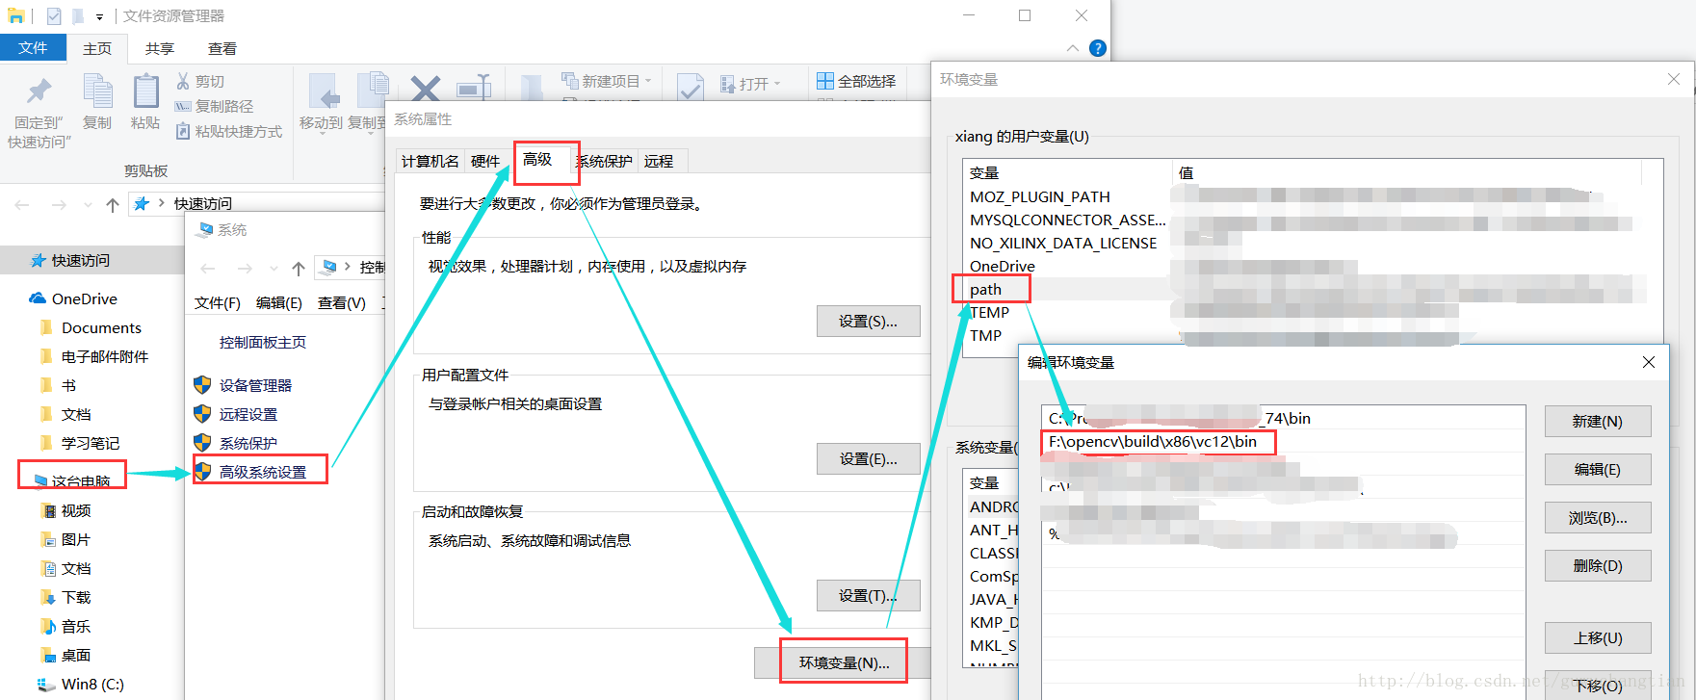Switch to the Hardware (硬件) tab
1696x700 pixels.
click(x=485, y=161)
